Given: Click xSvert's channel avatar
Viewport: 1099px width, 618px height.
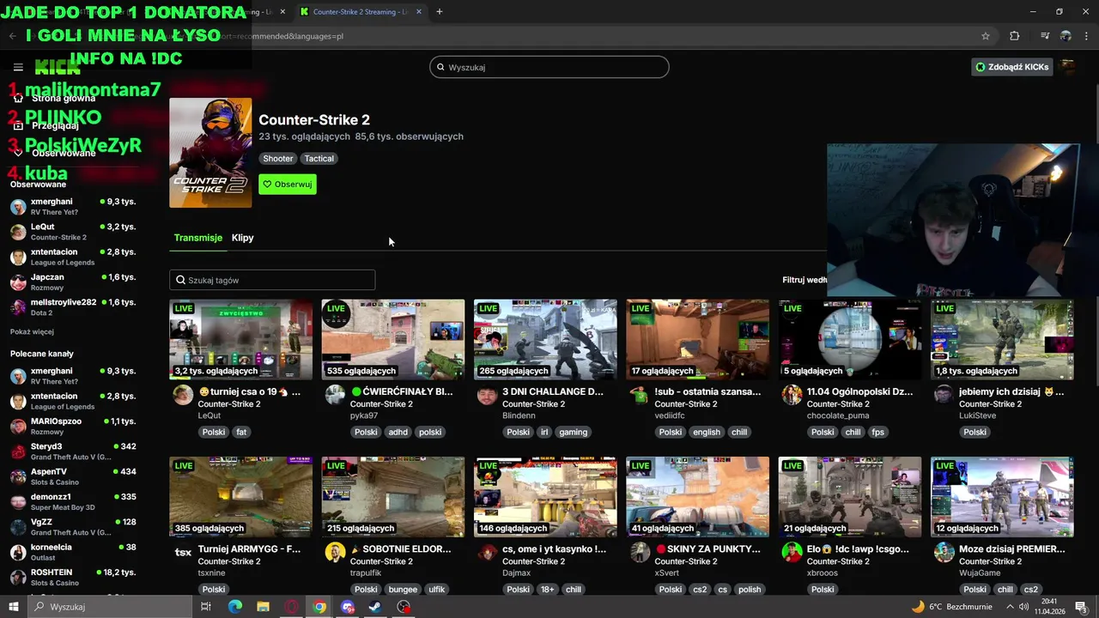Looking at the screenshot, I should (x=640, y=552).
